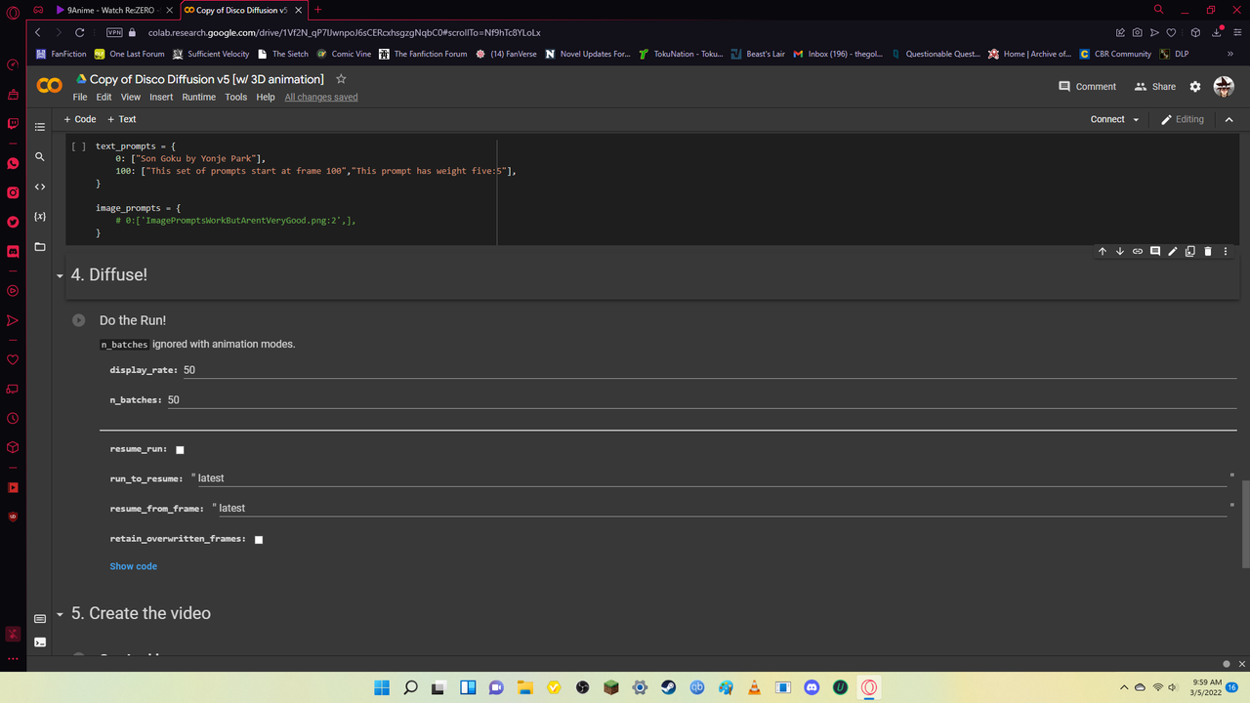Open the terminal icon at bottom-left of Colab

pos(40,641)
